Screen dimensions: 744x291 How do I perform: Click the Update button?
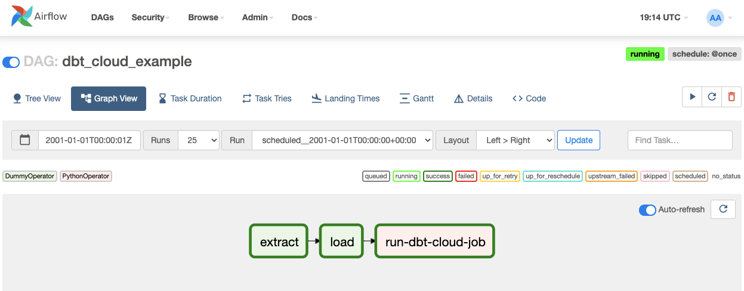pyautogui.click(x=578, y=140)
